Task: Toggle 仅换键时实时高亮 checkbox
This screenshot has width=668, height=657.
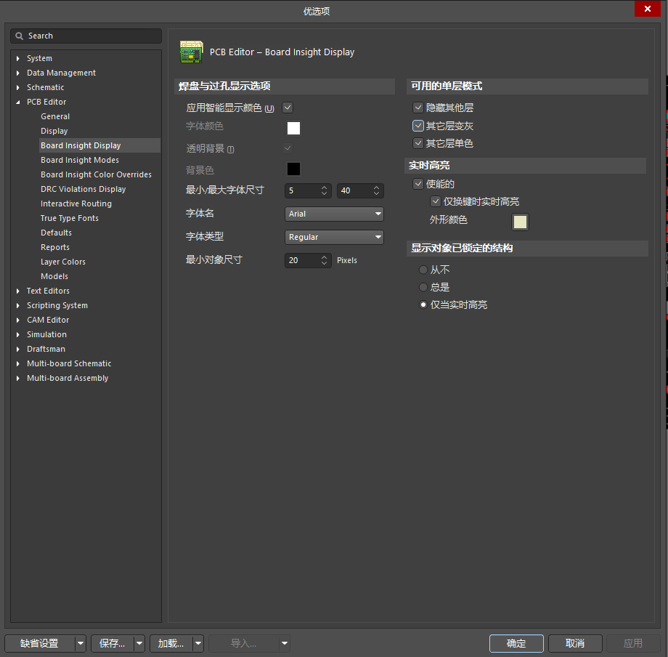Action: (x=436, y=201)
